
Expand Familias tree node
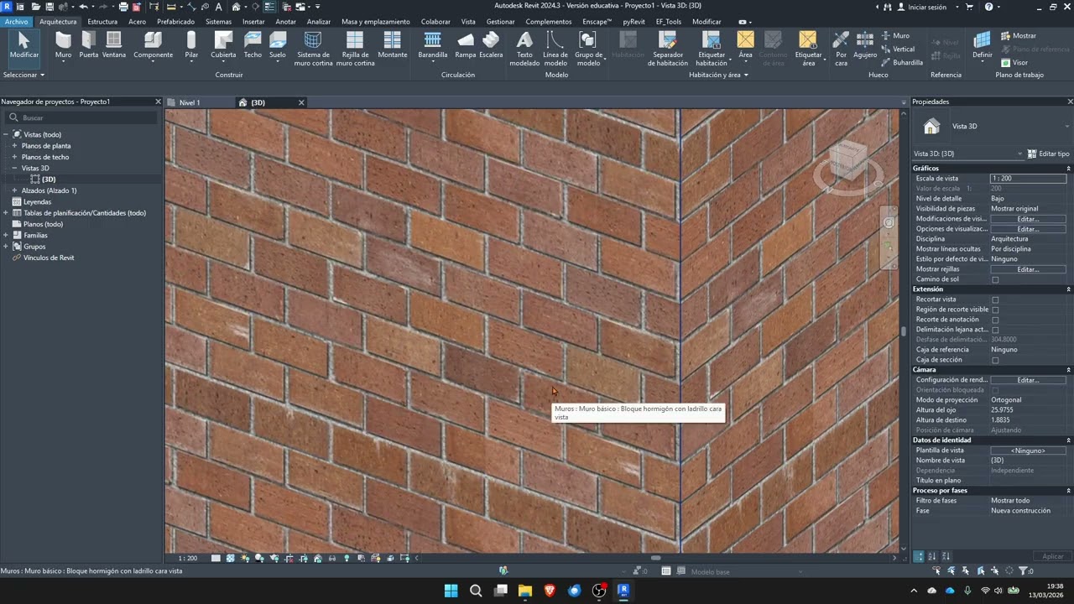coord(6,235)
